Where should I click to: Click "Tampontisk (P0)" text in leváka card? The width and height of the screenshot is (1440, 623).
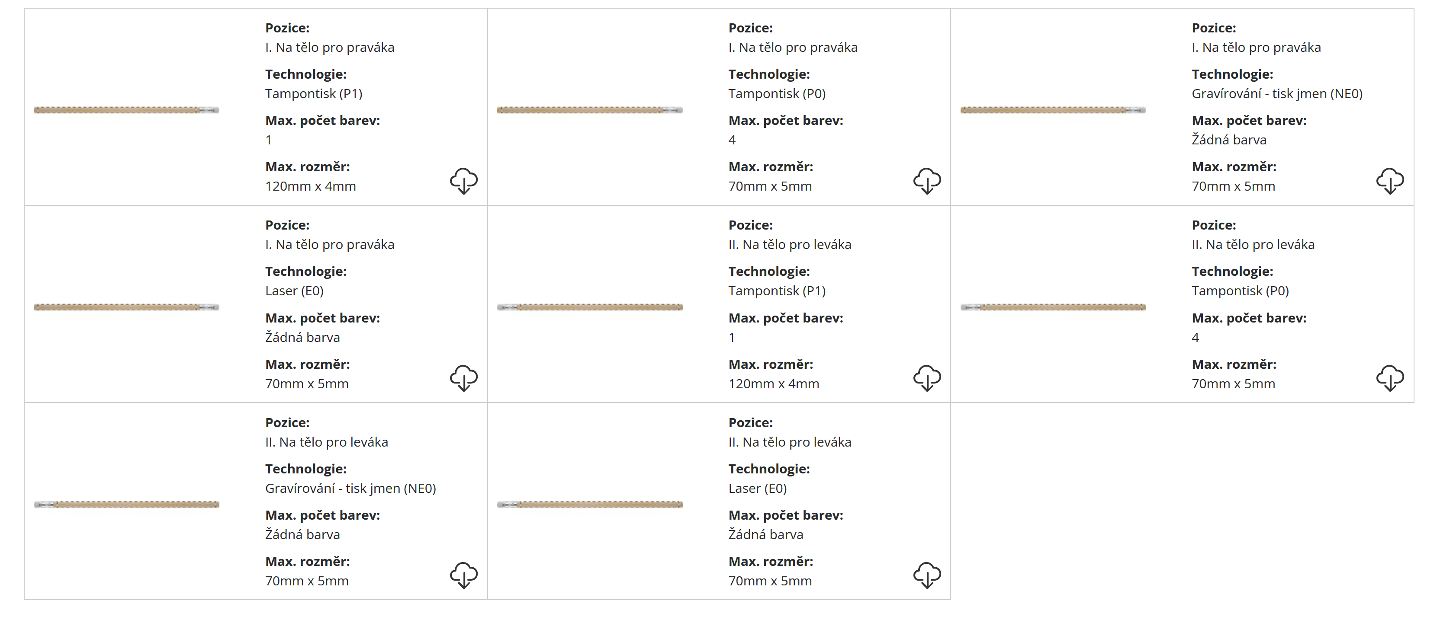[x=1240, y=291]
